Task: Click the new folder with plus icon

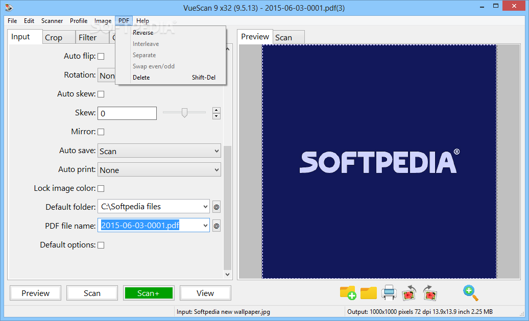Action: (348, 293)
